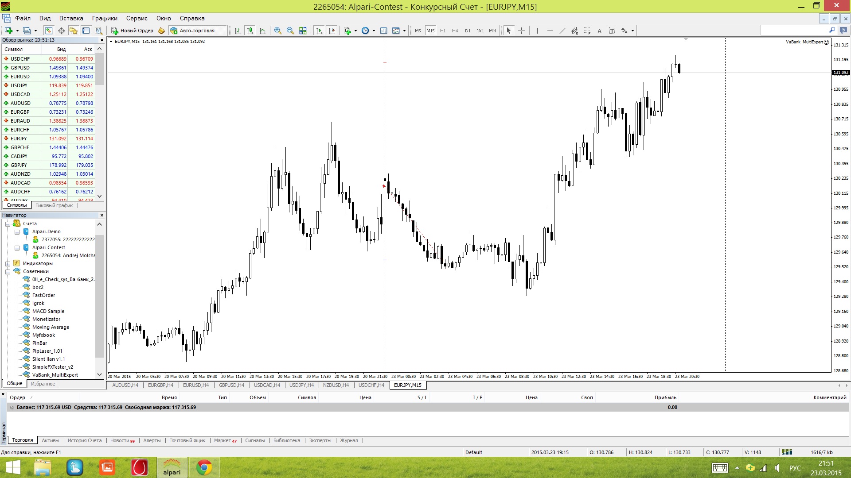Select the VaBank_MultiExpert advisor
The width and height of the screenshot is (851, 478).
tap(55, 375)
